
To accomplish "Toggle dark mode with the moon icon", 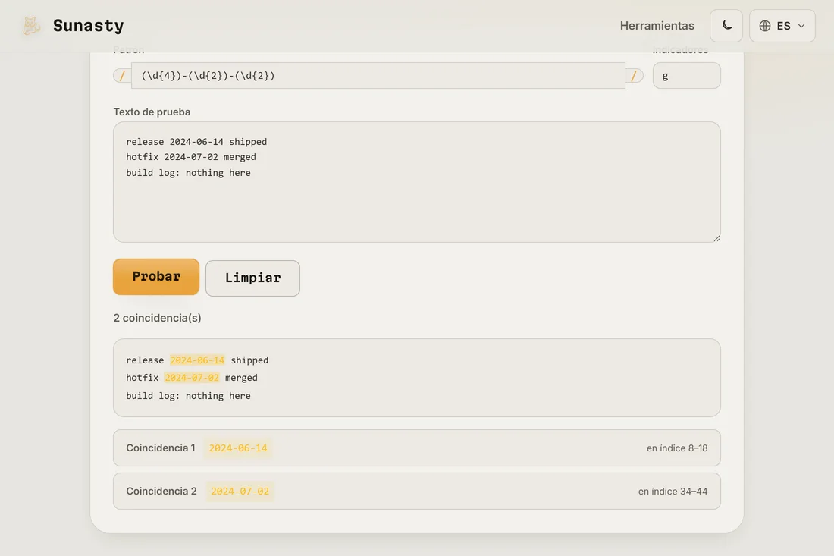I will (x=726, y=26).
